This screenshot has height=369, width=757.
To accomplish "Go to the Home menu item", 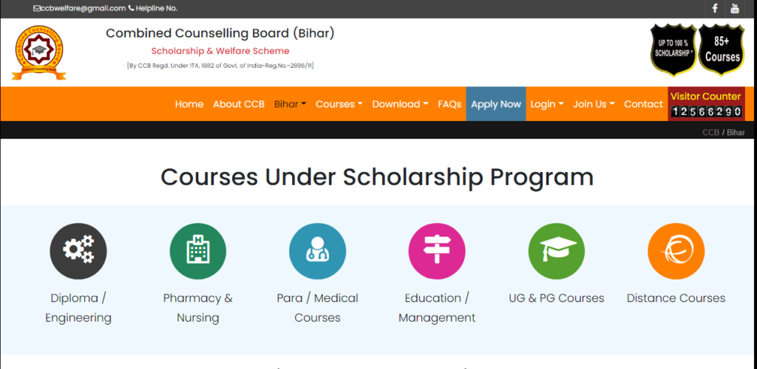I will click(x=189, y=104).
